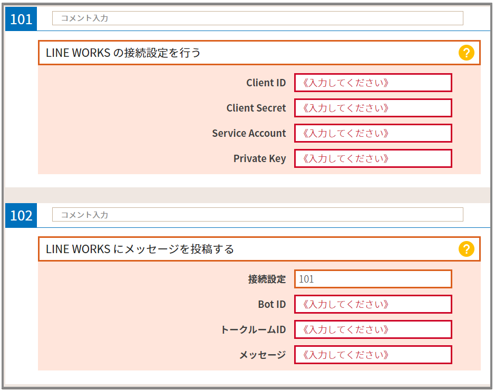Open help for LINE WORKS message posting step
This screenshot has height=391, width=495.
(467, 249)
